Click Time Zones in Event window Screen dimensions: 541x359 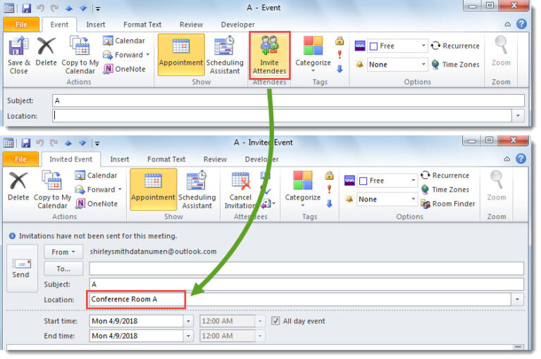pos(455,65)
